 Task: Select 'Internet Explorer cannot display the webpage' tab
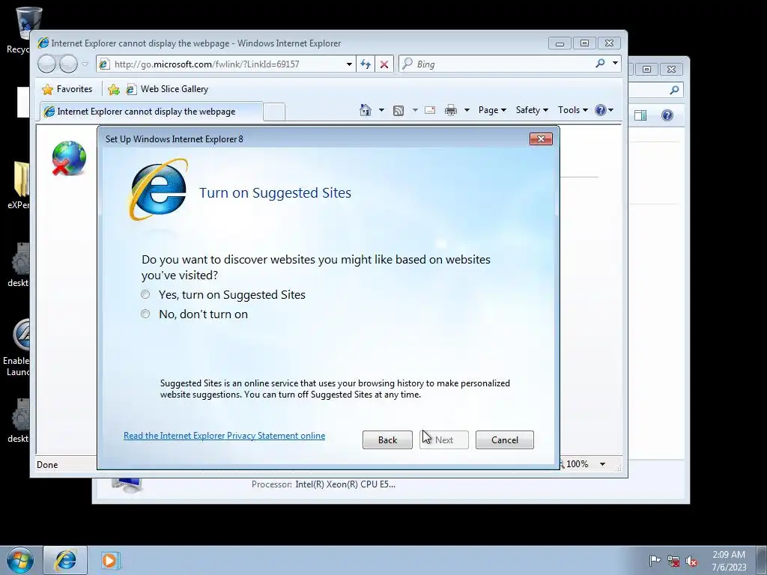point(151,112)
